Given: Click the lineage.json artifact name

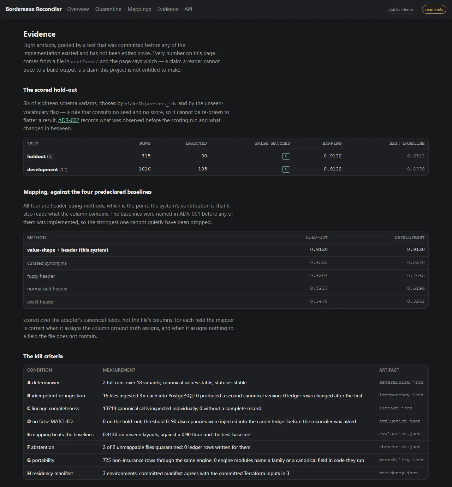Looking at the screenshot, I should pyautogui.click(x=395, y=408).
